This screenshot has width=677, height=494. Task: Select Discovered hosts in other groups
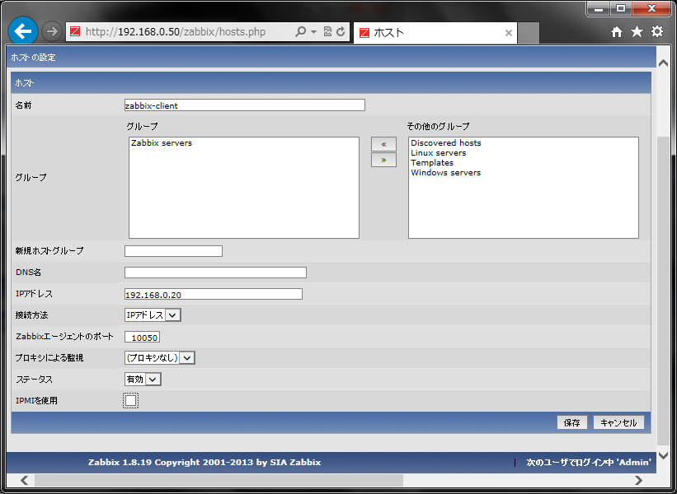click(x=445, y=142)
